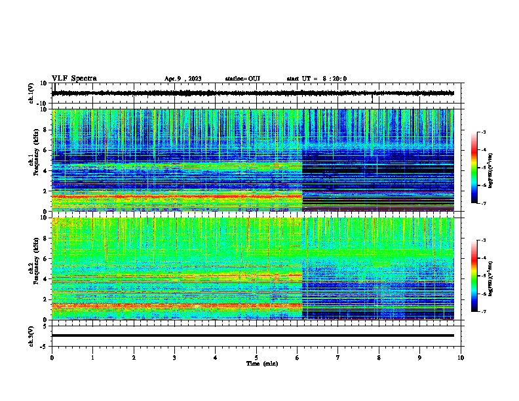Click the "ch.1(V)" waveform axis label

pyautogui.click(x=31, y=93)
